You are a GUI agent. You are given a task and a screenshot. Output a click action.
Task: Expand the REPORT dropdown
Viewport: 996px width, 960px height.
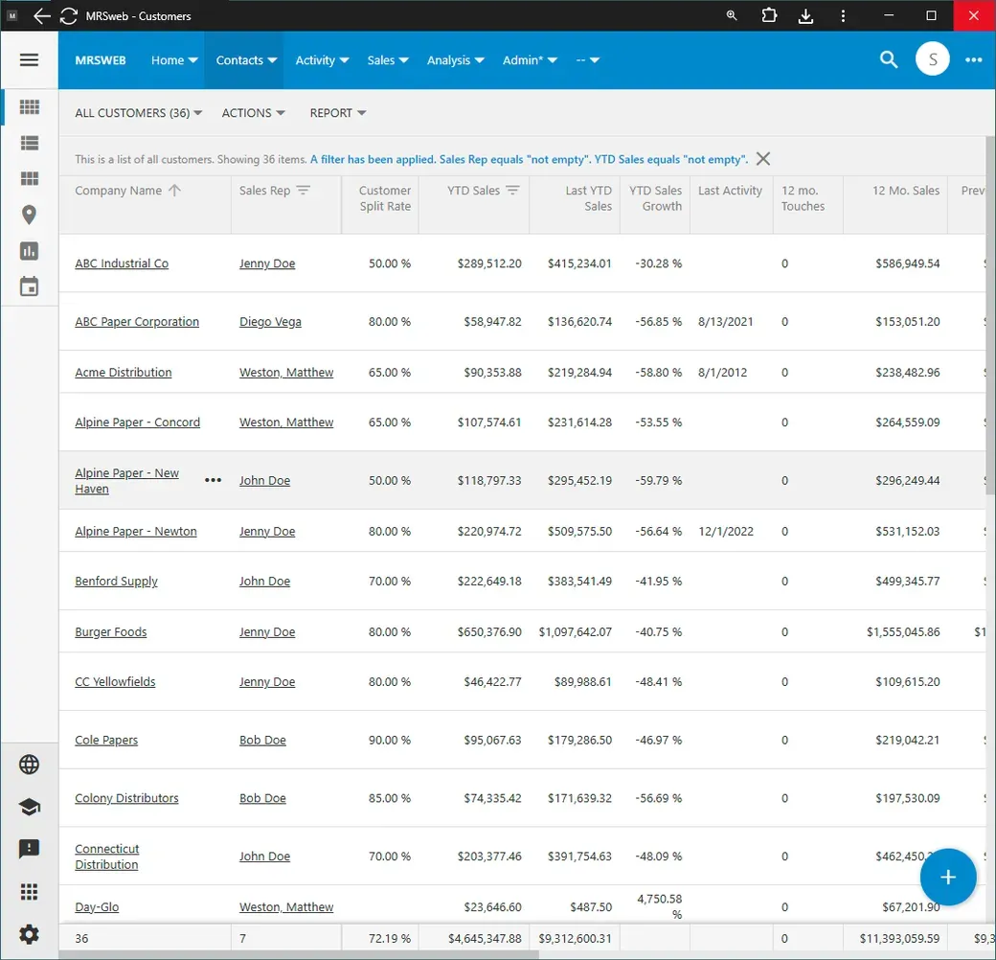(338, 113)
